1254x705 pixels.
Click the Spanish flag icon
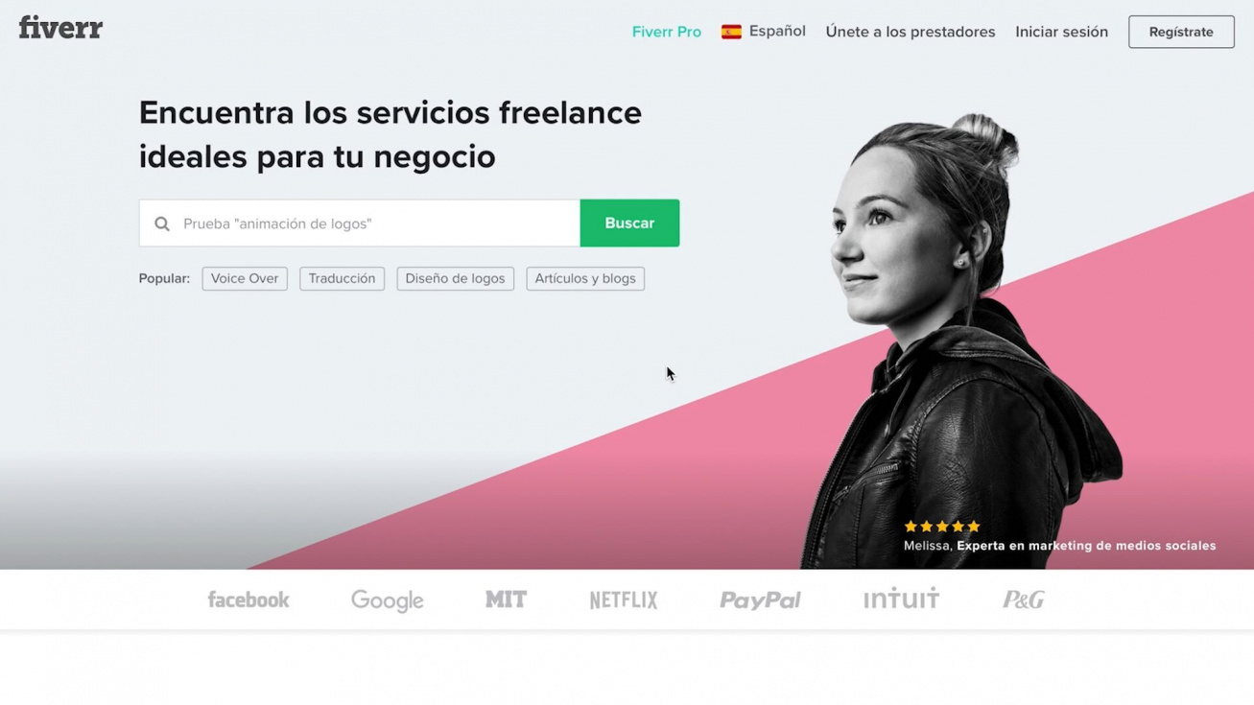tap(731, 32)
